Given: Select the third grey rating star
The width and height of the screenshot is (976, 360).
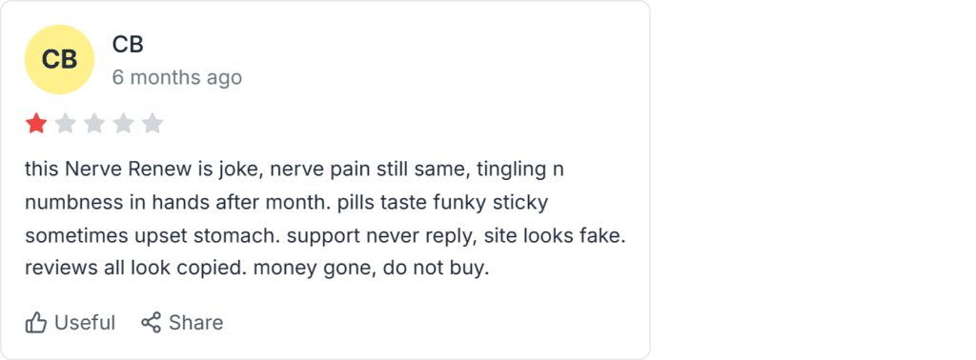Looking at the screenshot, I should tap(94, 124).
